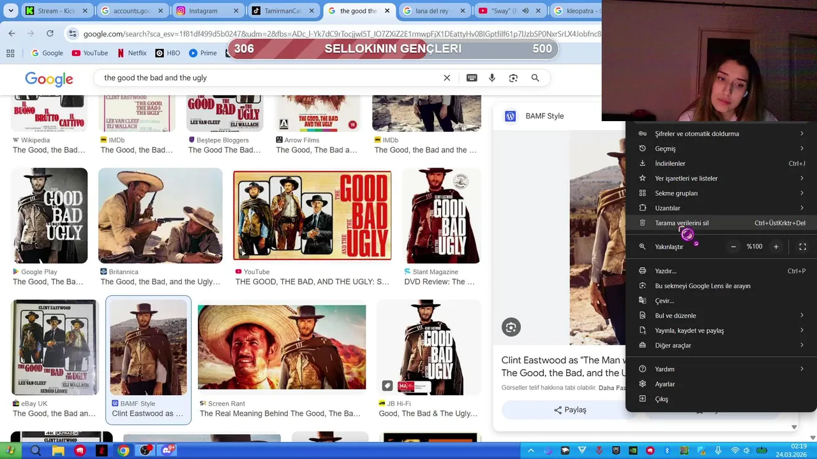Image resolution: width=817 pixels, height=459 pixels.
Task: Open the YouTube bookmark
Action: pos(90,53)
